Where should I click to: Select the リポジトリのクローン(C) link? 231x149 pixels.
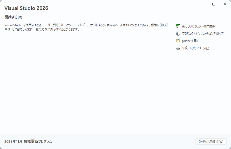(x=195, y=48)
